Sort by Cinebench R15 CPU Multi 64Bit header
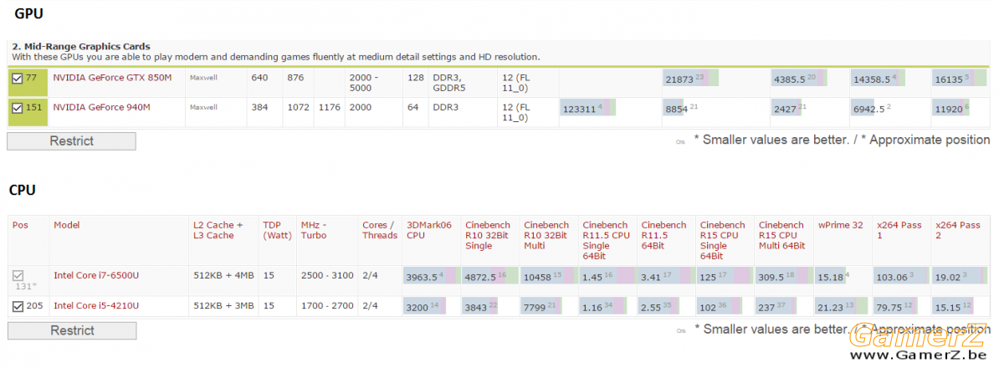 coord(782,235)
